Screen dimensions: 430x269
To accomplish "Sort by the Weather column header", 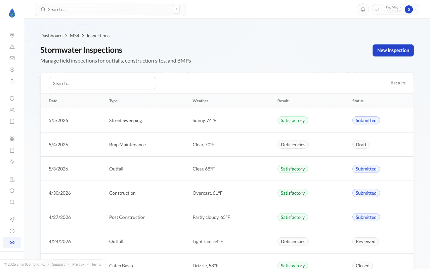I will coord(201,101).
